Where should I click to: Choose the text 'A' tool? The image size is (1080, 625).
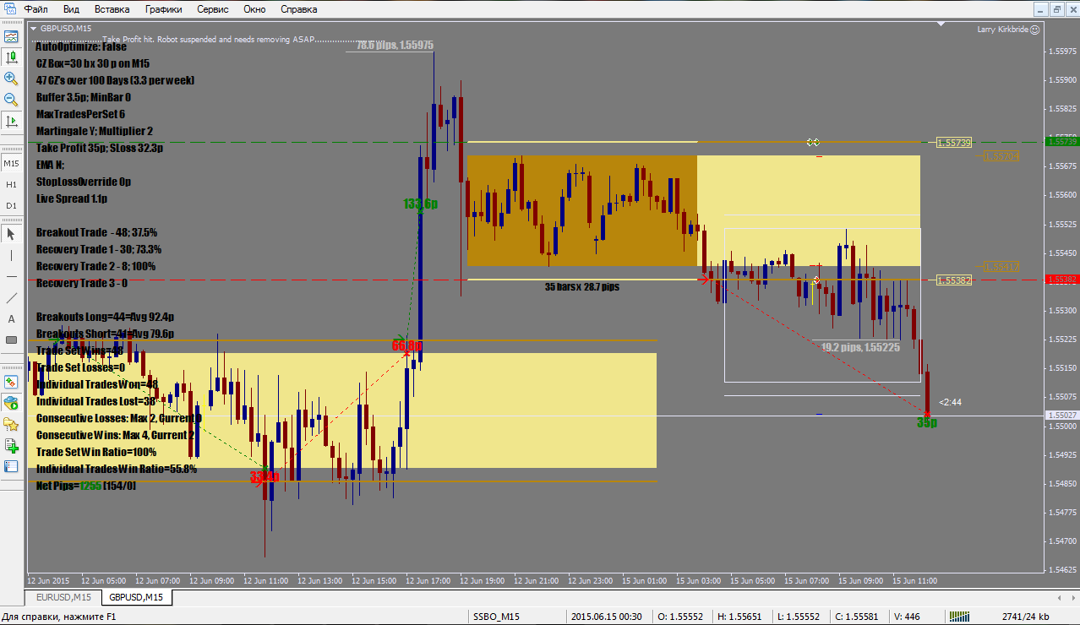11,318
